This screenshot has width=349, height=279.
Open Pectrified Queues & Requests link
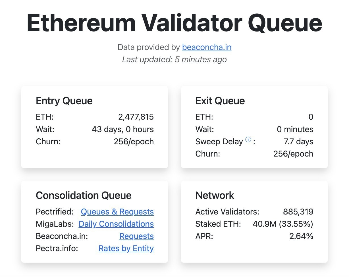(x=117, y=212)
